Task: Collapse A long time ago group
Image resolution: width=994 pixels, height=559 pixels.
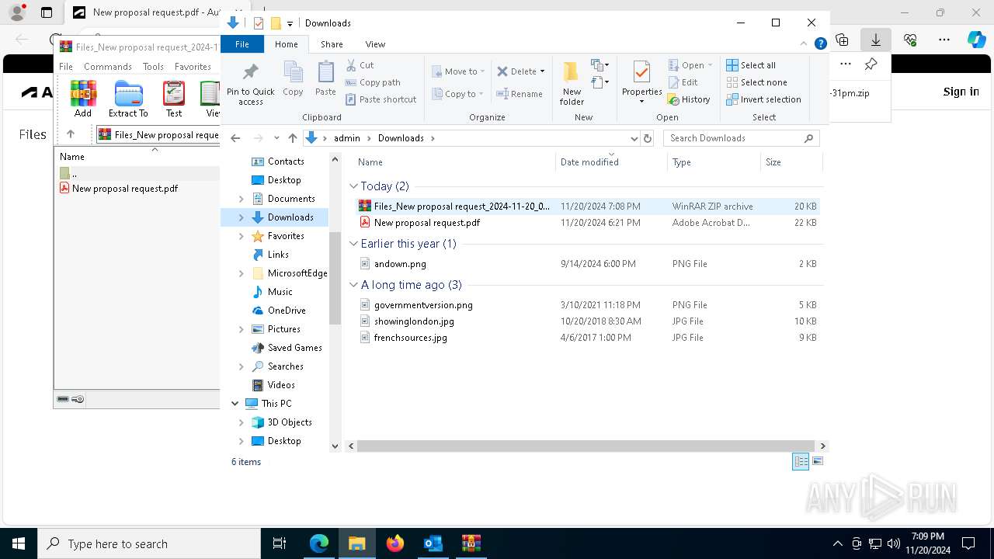Action: tap(353, 285)
